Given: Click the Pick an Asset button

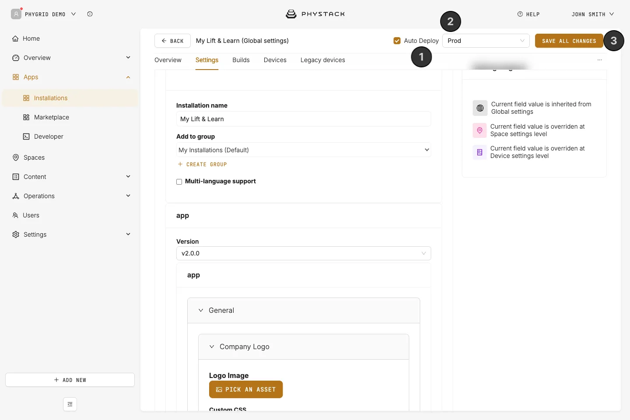Looking at the screenshot, I should pos(246,389).
